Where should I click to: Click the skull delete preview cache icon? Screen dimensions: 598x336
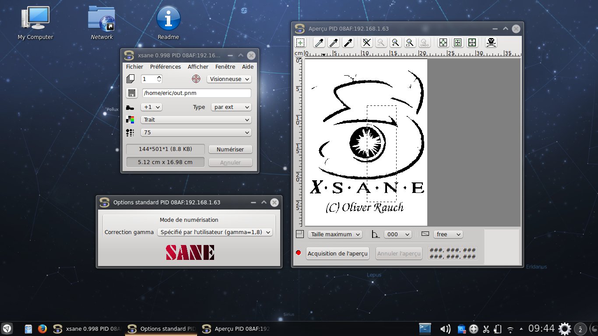pos(491,42)
